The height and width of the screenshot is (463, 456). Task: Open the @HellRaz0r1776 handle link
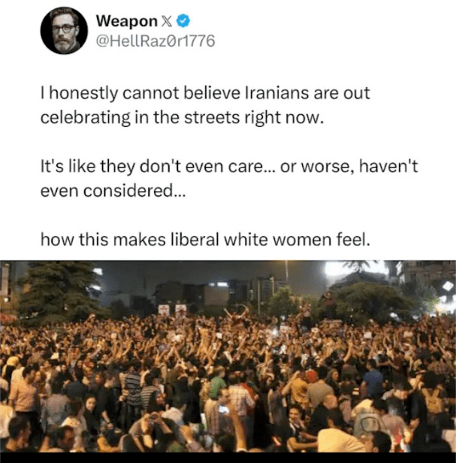point(156,41)
